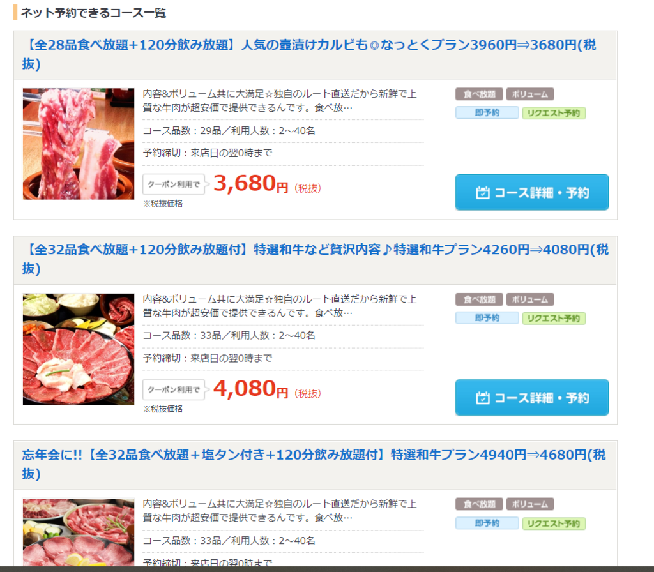The width and height of the screenshot is (654, 572).
Task: Click コース詳細・予約 button for 3,680円 course
Action: pos(532,192)
